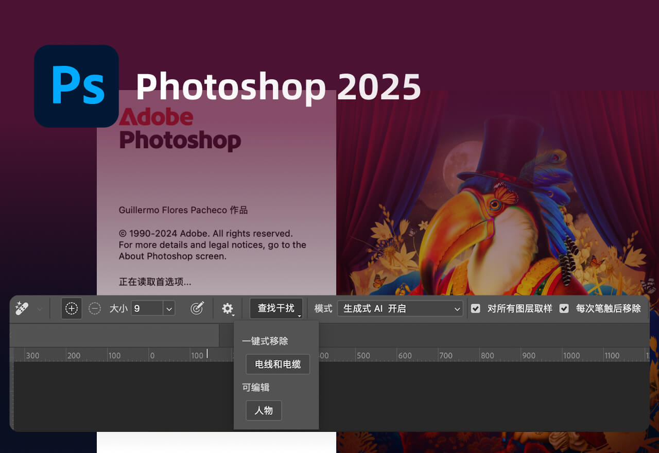This screenshot has height=453, width=659.
Task: Select the Remove tool in the options bar
Action: pos(22,308)
